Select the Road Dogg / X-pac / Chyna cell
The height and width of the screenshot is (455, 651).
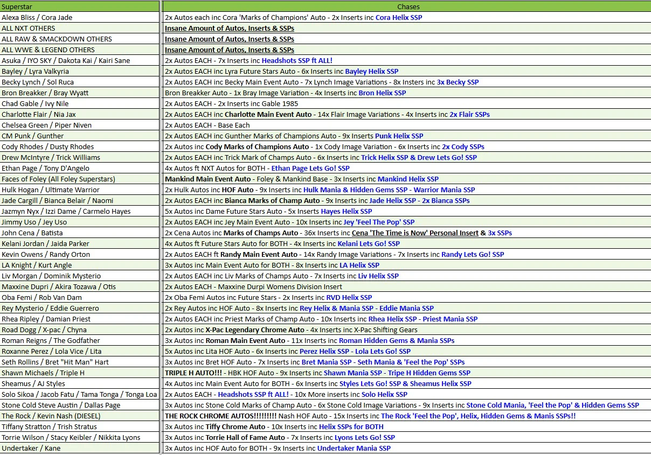(x=80, y=330)
